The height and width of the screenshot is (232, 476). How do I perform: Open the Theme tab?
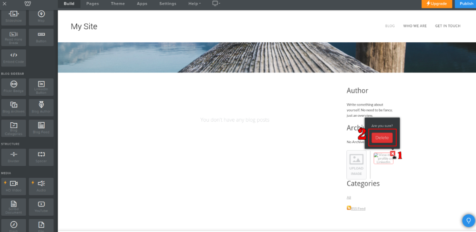tap(118, 4)
